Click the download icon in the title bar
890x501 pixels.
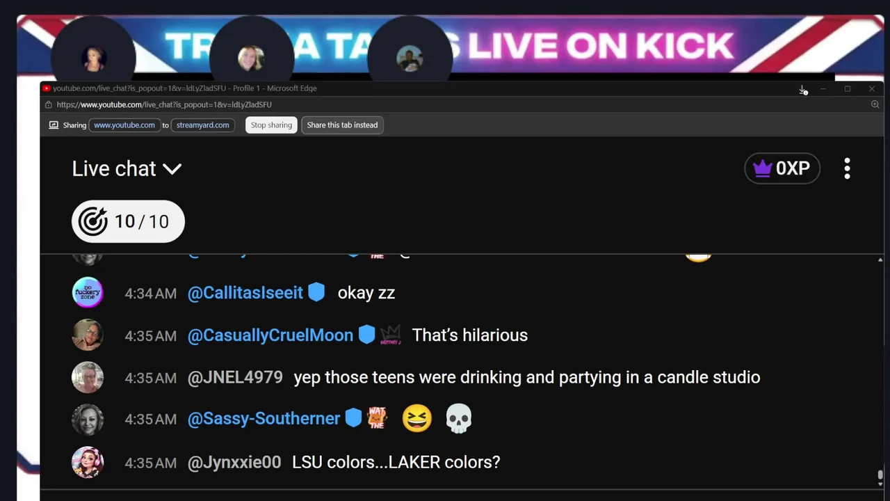(802, 89)
